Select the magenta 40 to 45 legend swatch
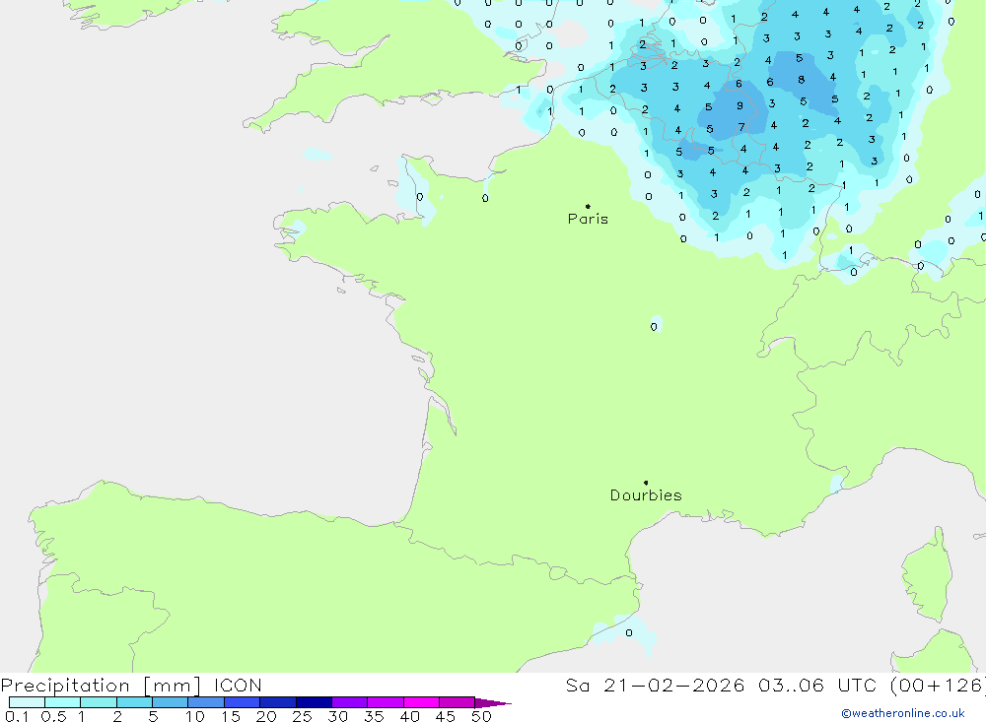Screen dimensions: 986x722 click(421, 702)
